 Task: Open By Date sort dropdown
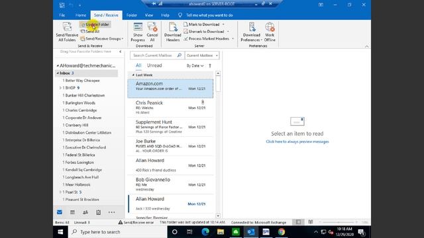click(x=195, y=65)
